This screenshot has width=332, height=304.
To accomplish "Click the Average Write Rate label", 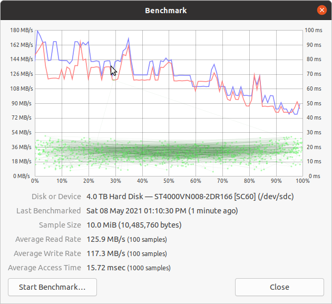I will [x=47, y=253].
